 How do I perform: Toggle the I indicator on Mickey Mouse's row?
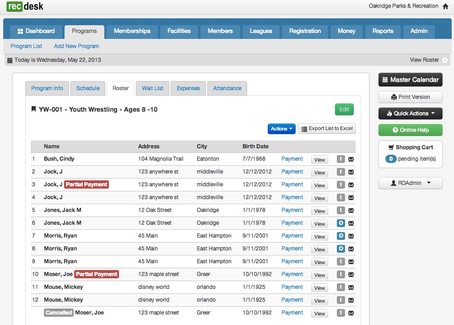click(x=340, y=287)
